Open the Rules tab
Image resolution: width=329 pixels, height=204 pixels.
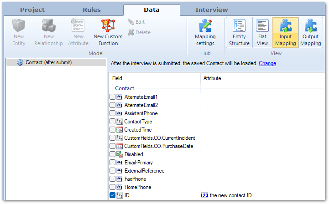[91, 10]
